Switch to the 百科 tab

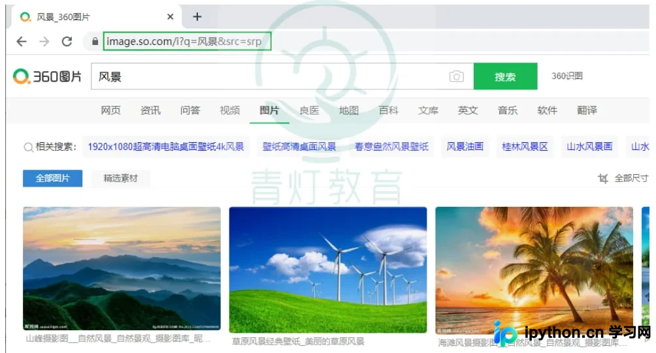tap(389, 110)
